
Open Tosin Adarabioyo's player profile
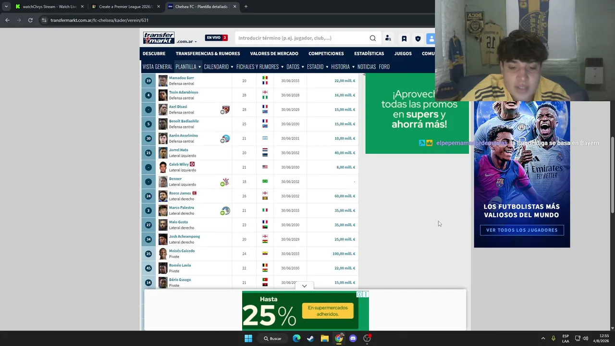[183, 92]
